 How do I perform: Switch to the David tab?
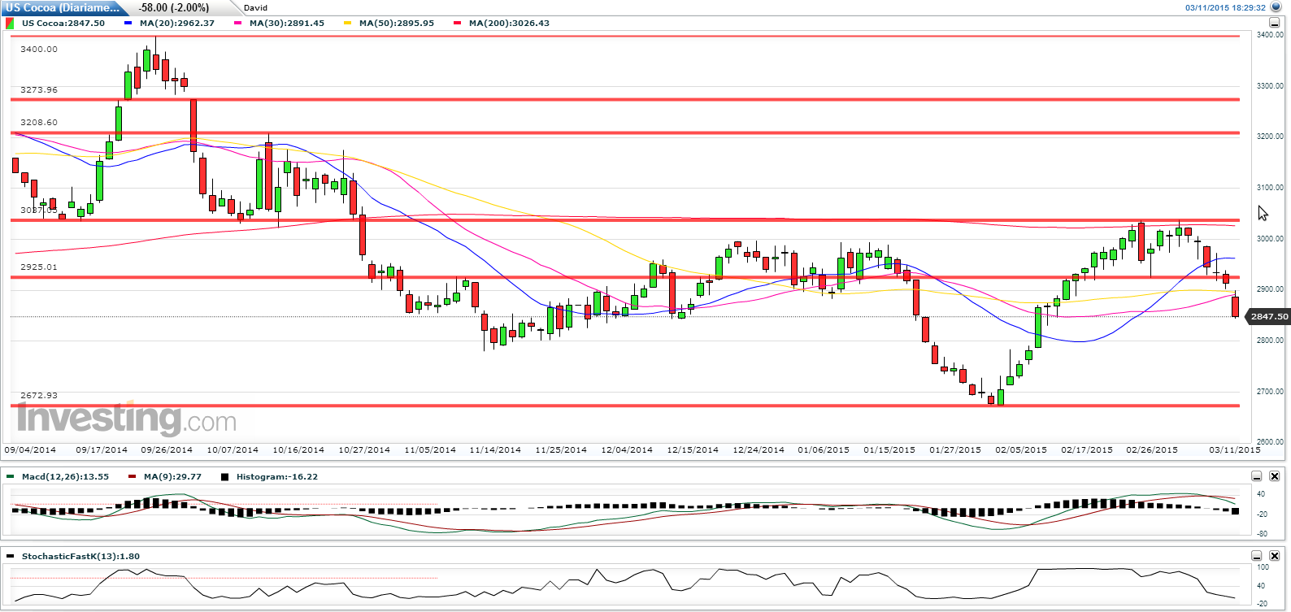[255, 8]
